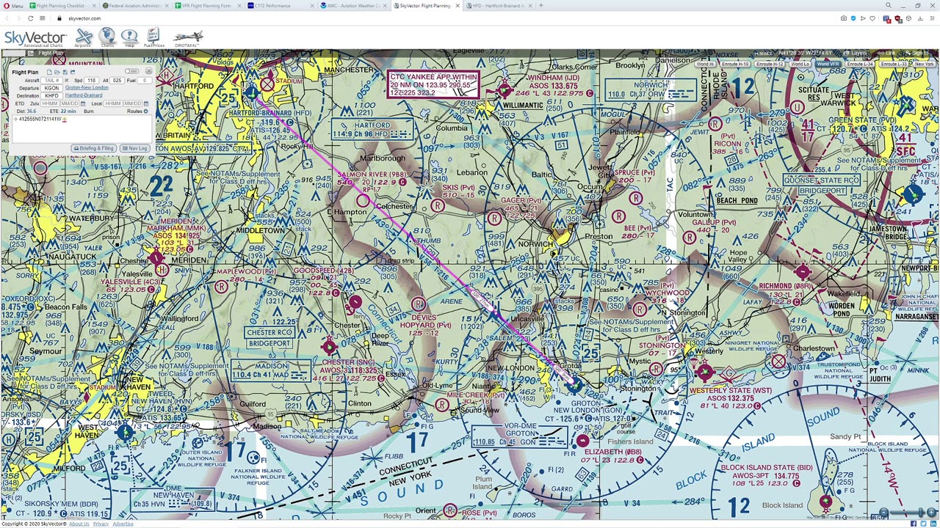
Task: Click the Zulu HHMM time field
Action: [50, 103]
